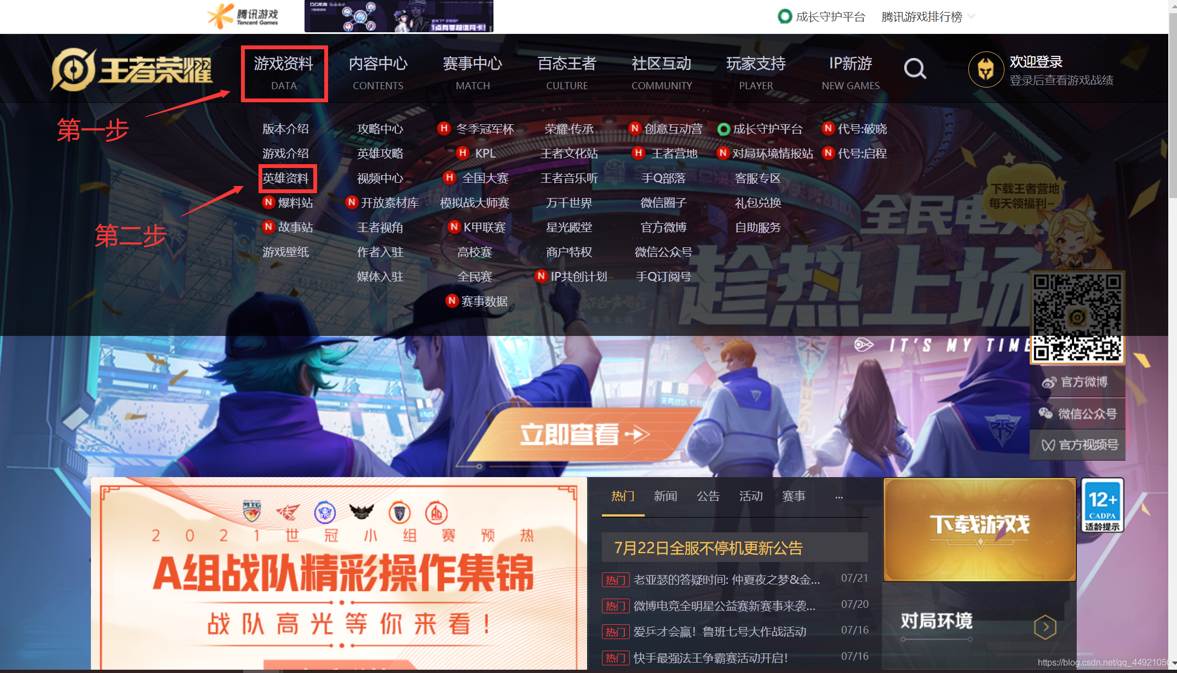Click the 微信公众号 sidebar button
Viewport: 1177px width, 673px height.
pos(1077,414)
